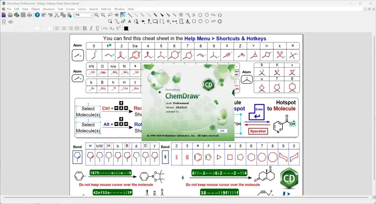Click the New Document icon
Screen dimensions: 376x204
(x=3, y=15)
